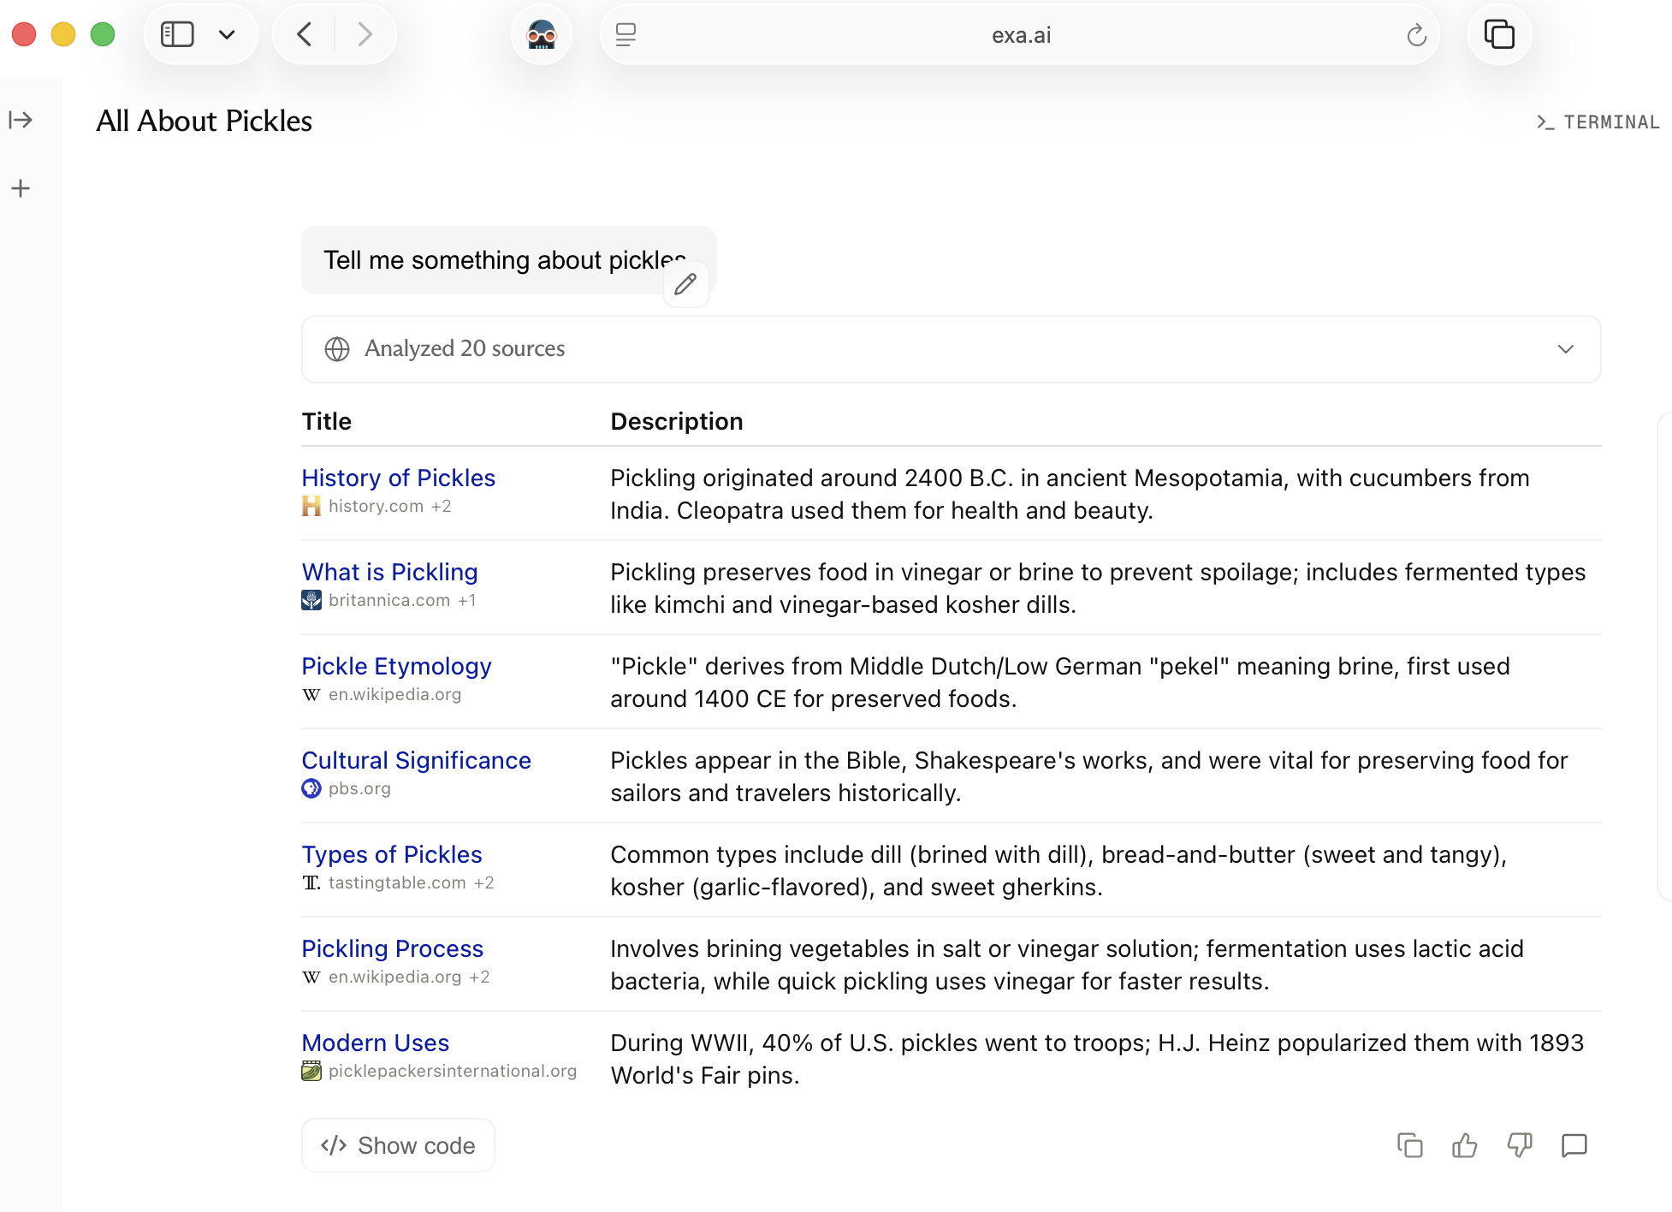
Task: Click the edit pencil icon on the query
Action: (685, 284)
